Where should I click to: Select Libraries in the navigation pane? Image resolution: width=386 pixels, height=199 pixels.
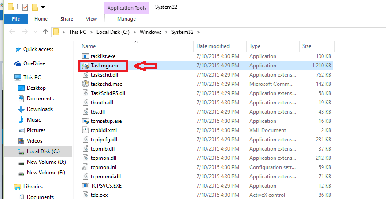[33, 187]
